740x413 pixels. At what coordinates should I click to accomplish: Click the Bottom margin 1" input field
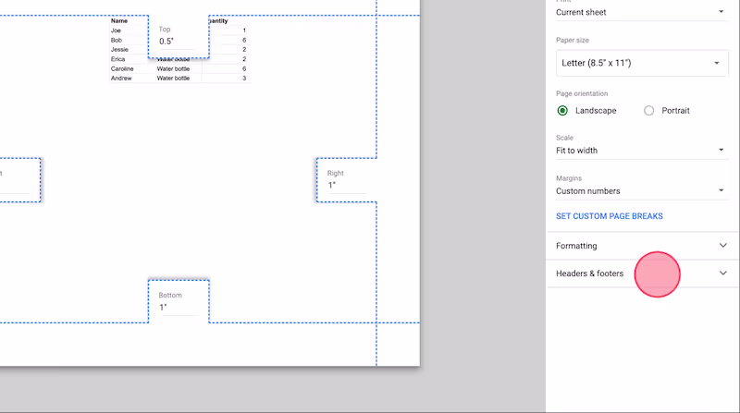point(179,308)
